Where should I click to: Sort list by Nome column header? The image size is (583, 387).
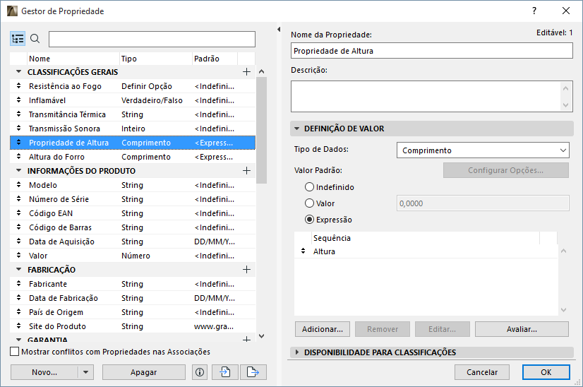(x=73, y=59)
